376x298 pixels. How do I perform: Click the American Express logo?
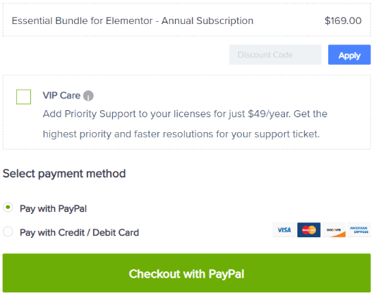359,230
